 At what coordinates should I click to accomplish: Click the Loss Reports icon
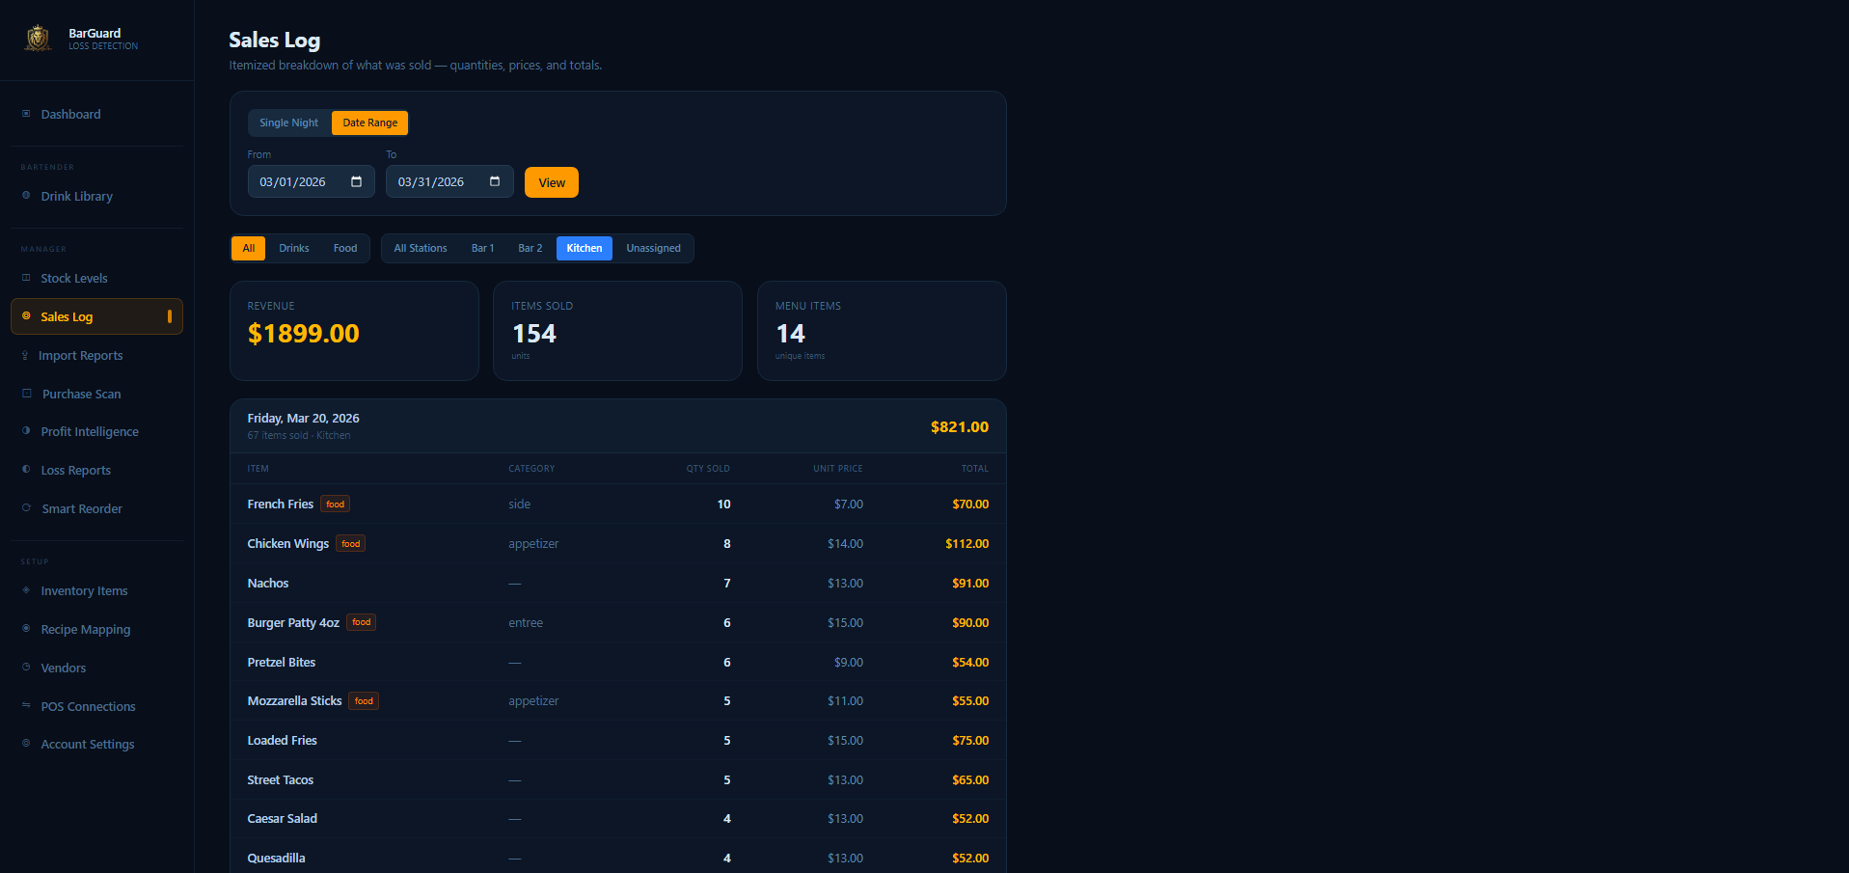[27, 470]
